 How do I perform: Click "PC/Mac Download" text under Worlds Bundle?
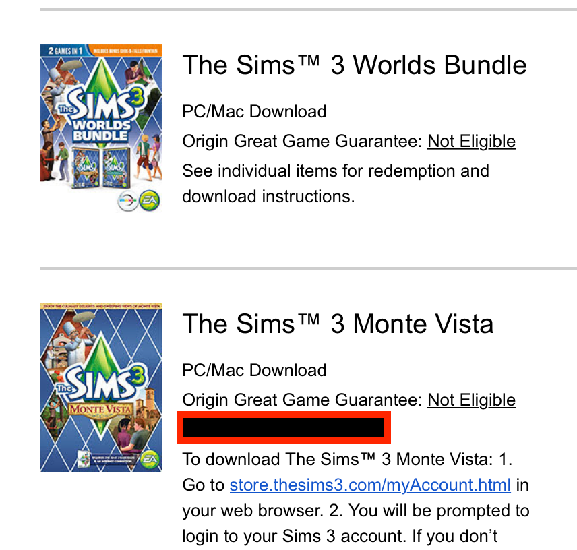(254, 112)
